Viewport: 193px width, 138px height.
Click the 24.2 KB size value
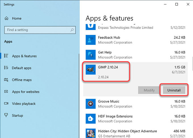179,37
